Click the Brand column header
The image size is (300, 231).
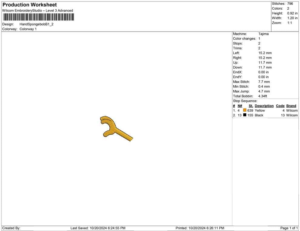point(291,106)
